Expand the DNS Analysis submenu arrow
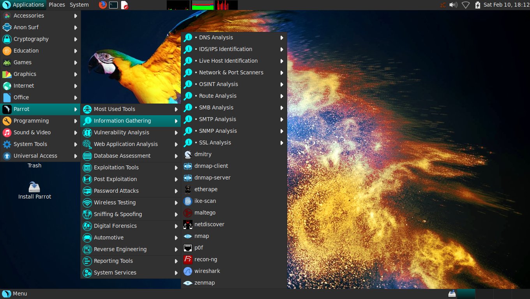Image resolution: width=530 pixels, height=299 pixels. pos(281,37)
